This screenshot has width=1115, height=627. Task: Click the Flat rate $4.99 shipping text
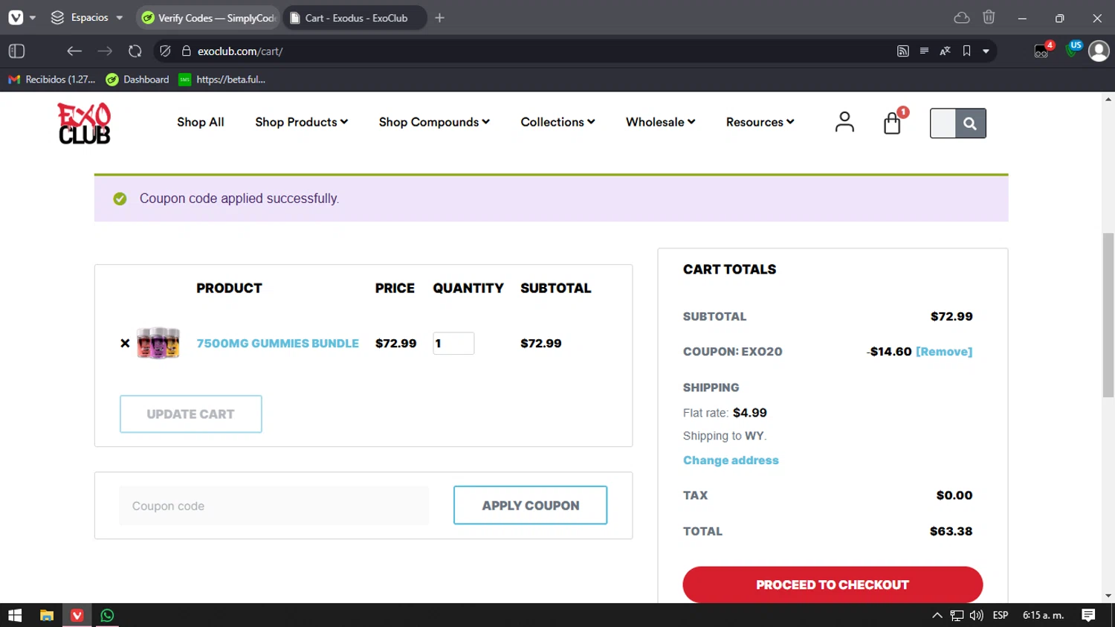click(x=725, y=413)
